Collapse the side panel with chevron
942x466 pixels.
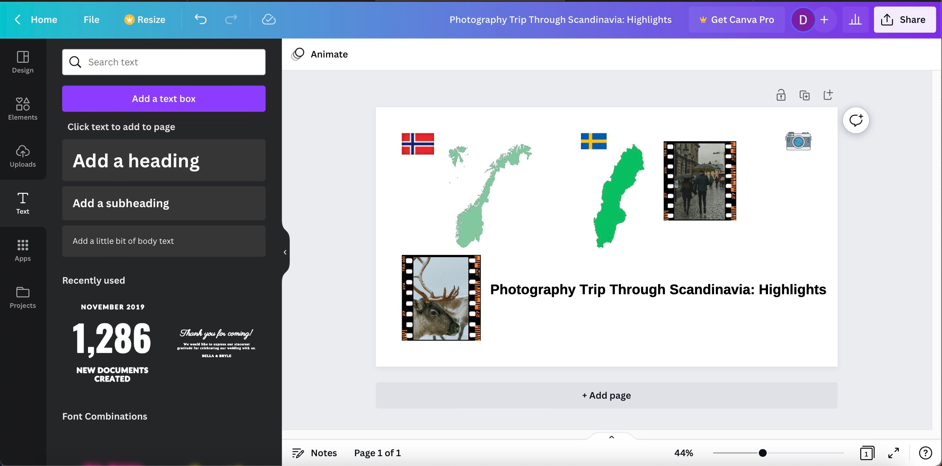[285, 252]
